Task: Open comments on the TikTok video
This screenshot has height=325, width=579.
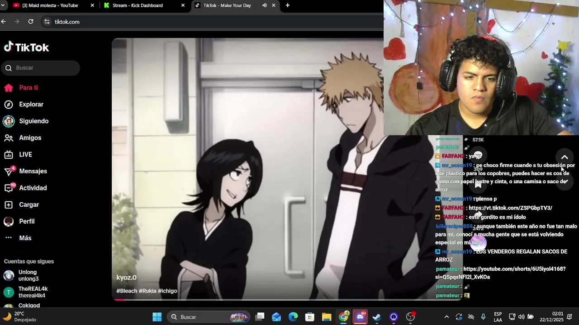Action: click(x=478, y=156)
